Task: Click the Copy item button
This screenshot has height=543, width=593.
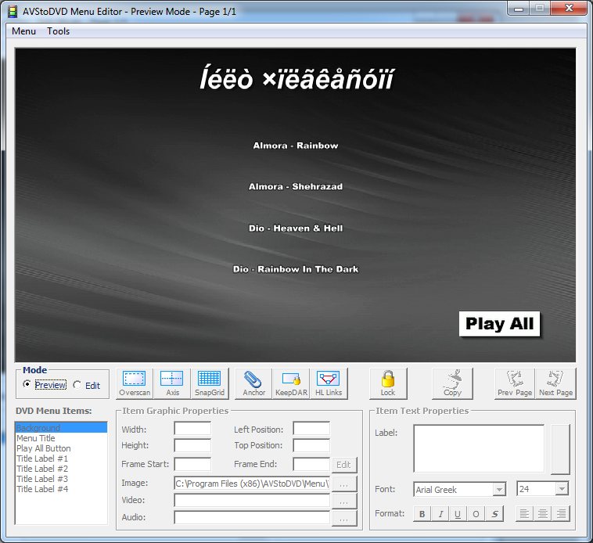Action: (x=452, y=383)
